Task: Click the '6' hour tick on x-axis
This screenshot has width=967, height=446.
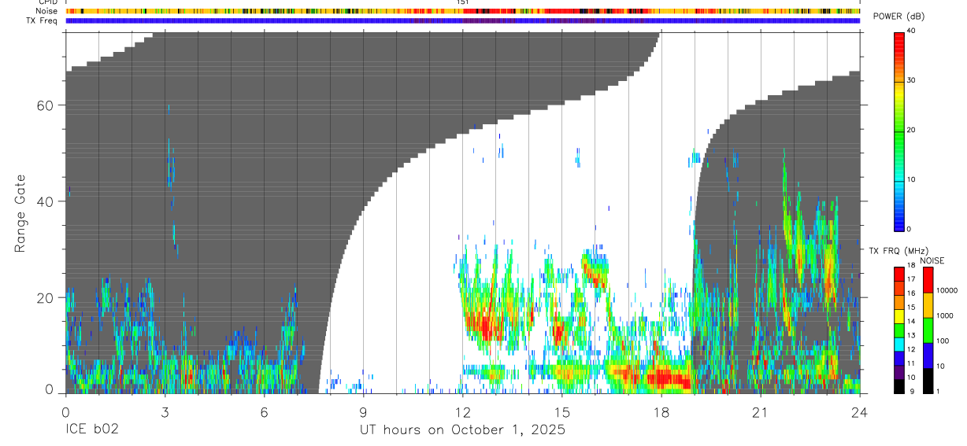Action: (264, 411)
